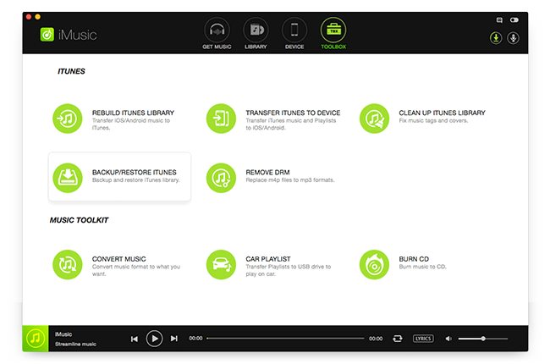Select the Toolbox tab
The width and height of the screenshot is (550, 364).
333,34
